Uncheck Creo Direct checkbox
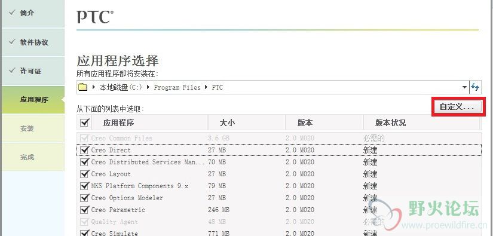493x236 pixels. [84, 150]
